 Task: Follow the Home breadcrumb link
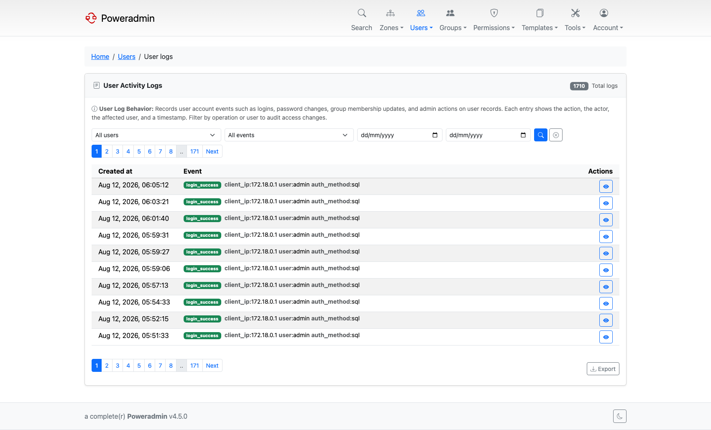[100, 56]
